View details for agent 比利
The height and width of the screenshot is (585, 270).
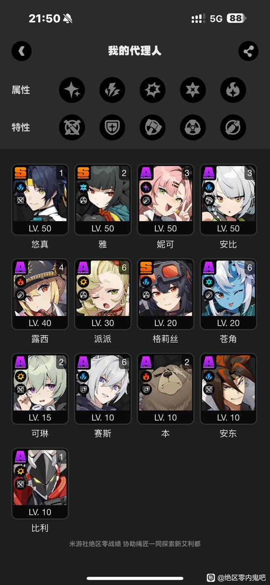[x=40, y=484]
